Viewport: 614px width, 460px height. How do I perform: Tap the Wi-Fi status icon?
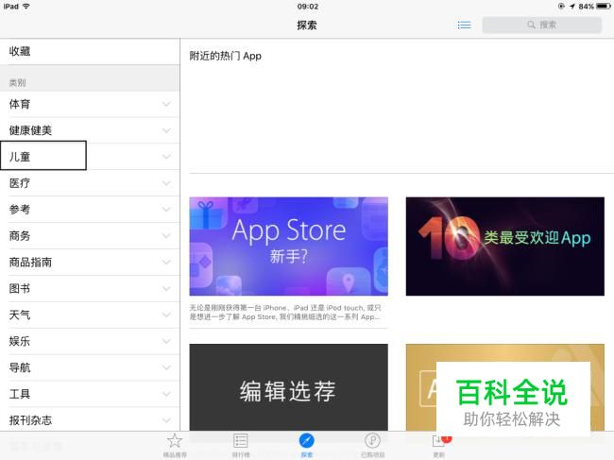pyautogui.click(x=26, y=7)
